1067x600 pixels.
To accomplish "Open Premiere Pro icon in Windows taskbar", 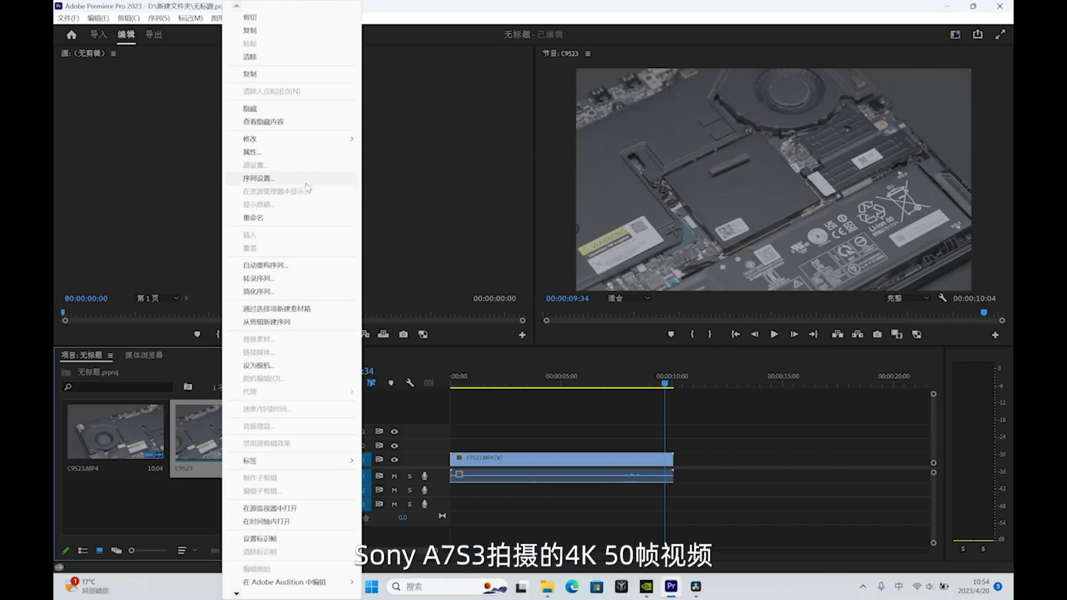I will coord(671,586).
